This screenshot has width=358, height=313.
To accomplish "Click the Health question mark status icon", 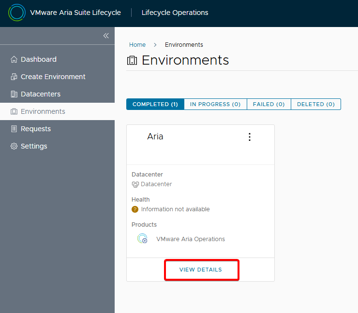I will pyautogui.click(x=135, y=209).
